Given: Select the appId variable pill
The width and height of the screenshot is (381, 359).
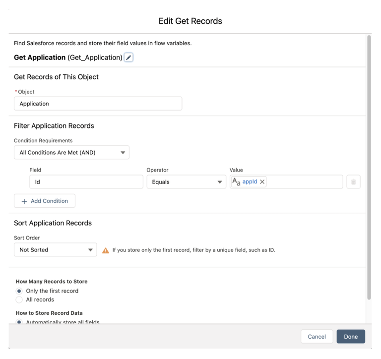Looking at the screenshot, I should pos(250,182).
